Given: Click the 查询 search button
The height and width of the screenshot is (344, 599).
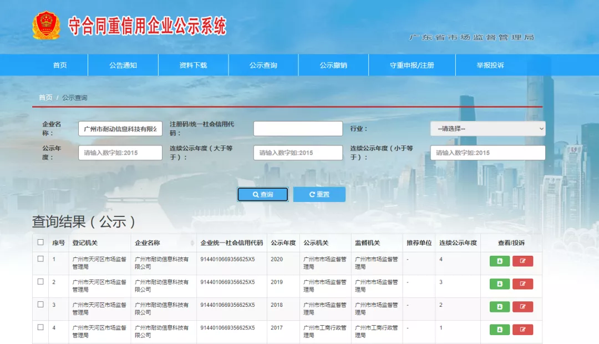Looking at the screenshot, I should click(x=263, y=194).
